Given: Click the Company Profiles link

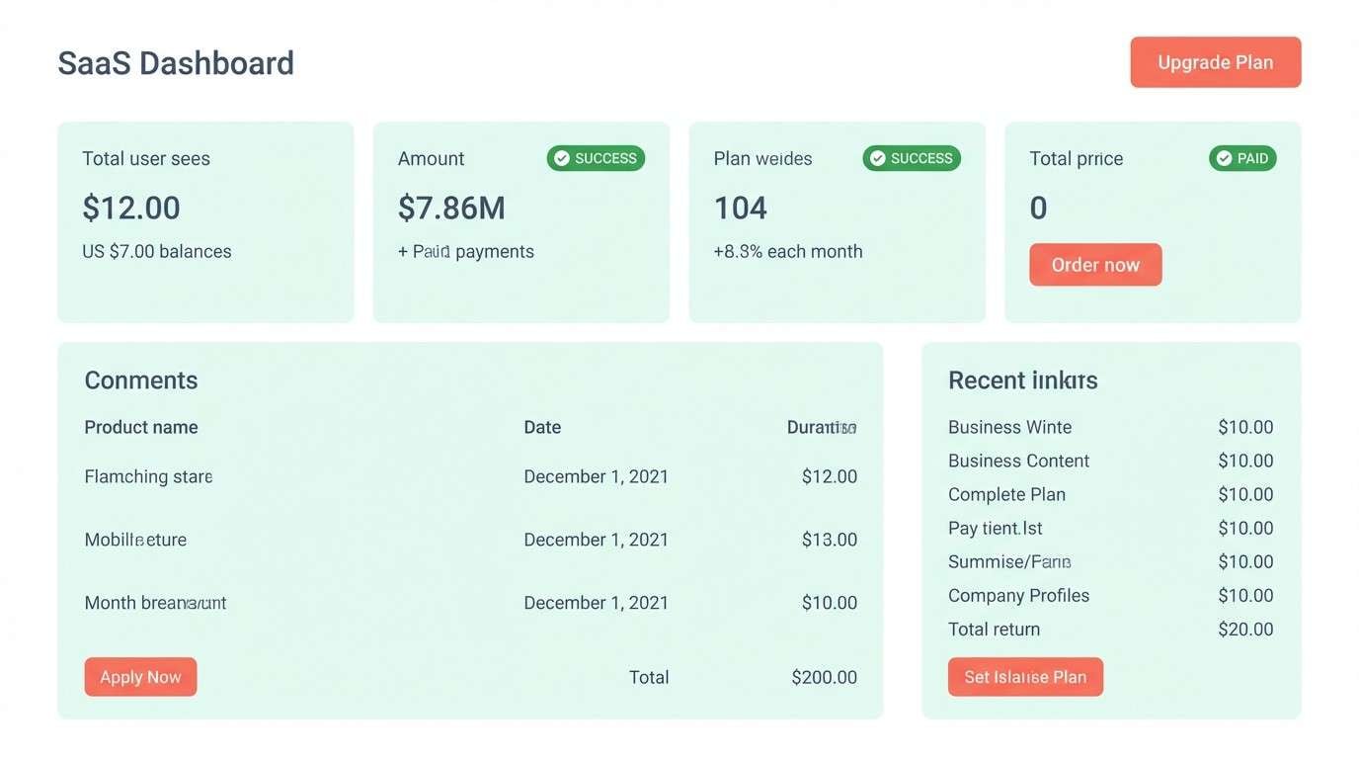Looking at the screenshot, I should [1018, 595].
